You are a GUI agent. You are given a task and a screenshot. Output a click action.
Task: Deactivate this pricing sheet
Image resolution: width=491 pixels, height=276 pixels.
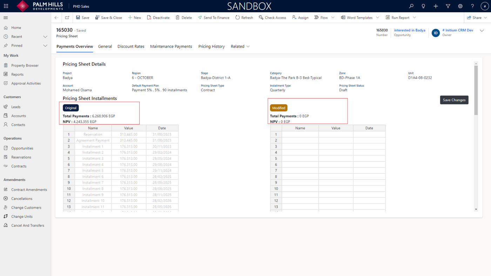158,18
